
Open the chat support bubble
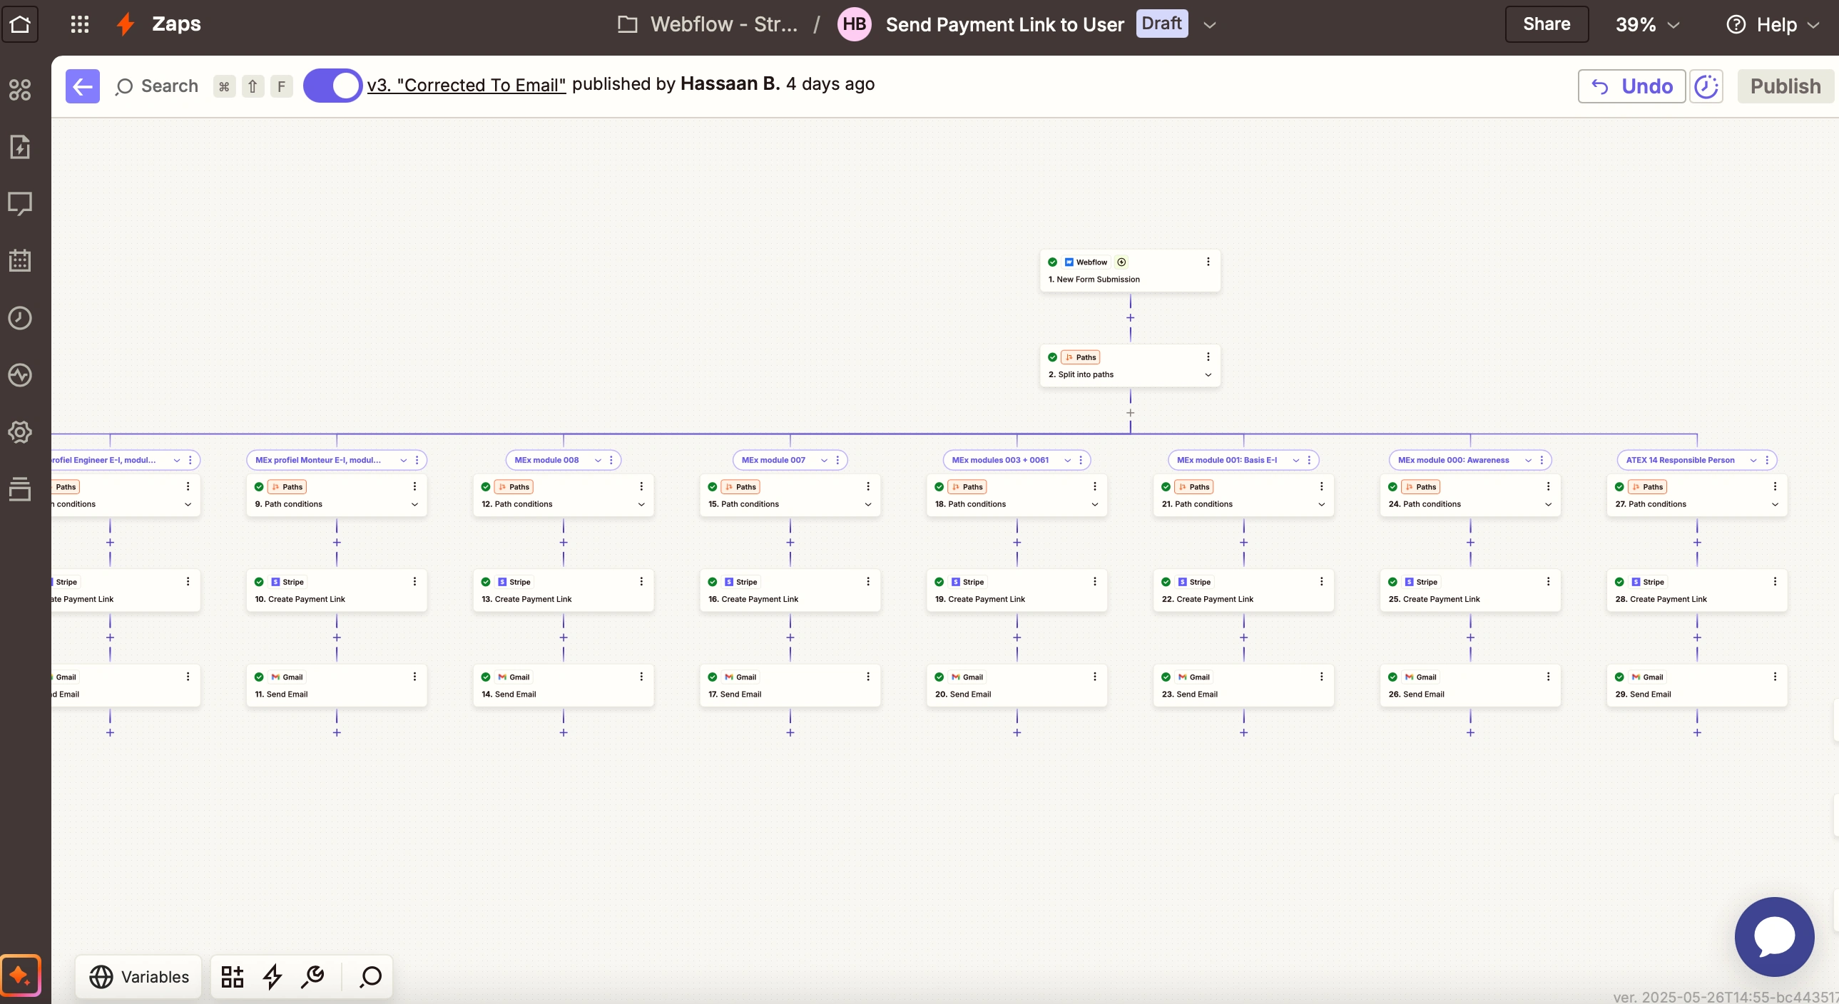click(1774, 936)
